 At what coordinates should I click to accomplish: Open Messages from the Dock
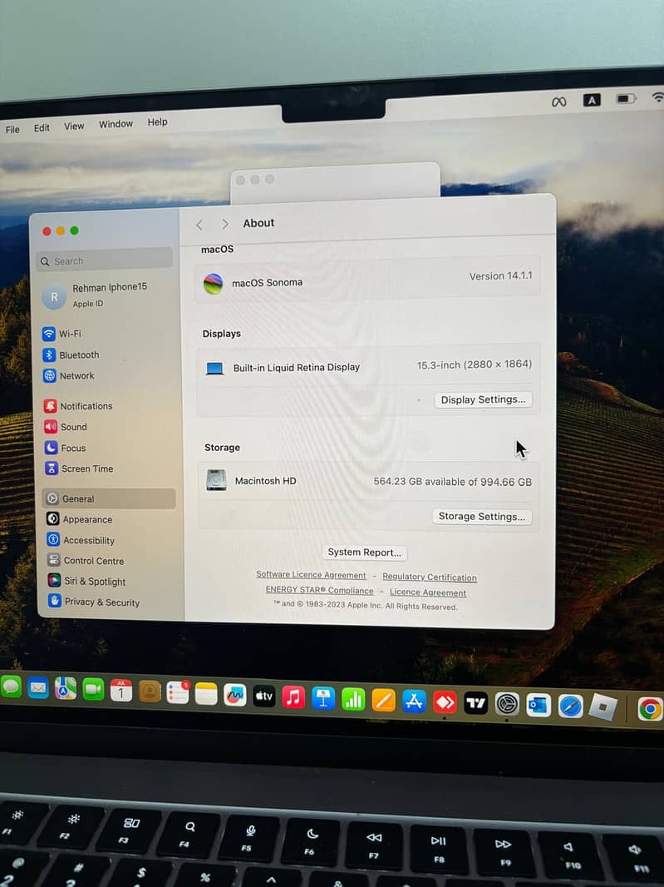12,686
